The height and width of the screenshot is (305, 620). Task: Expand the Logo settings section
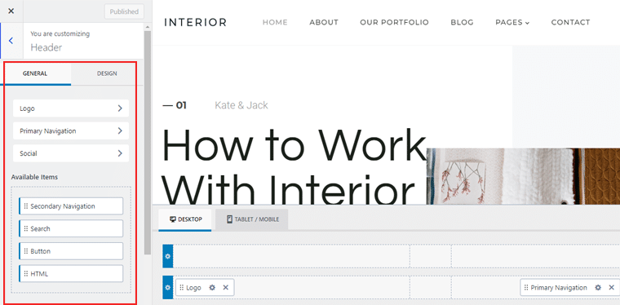click(71, 108)
